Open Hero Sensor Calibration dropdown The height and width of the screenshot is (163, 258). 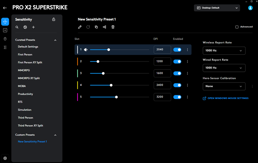[224, 86]
